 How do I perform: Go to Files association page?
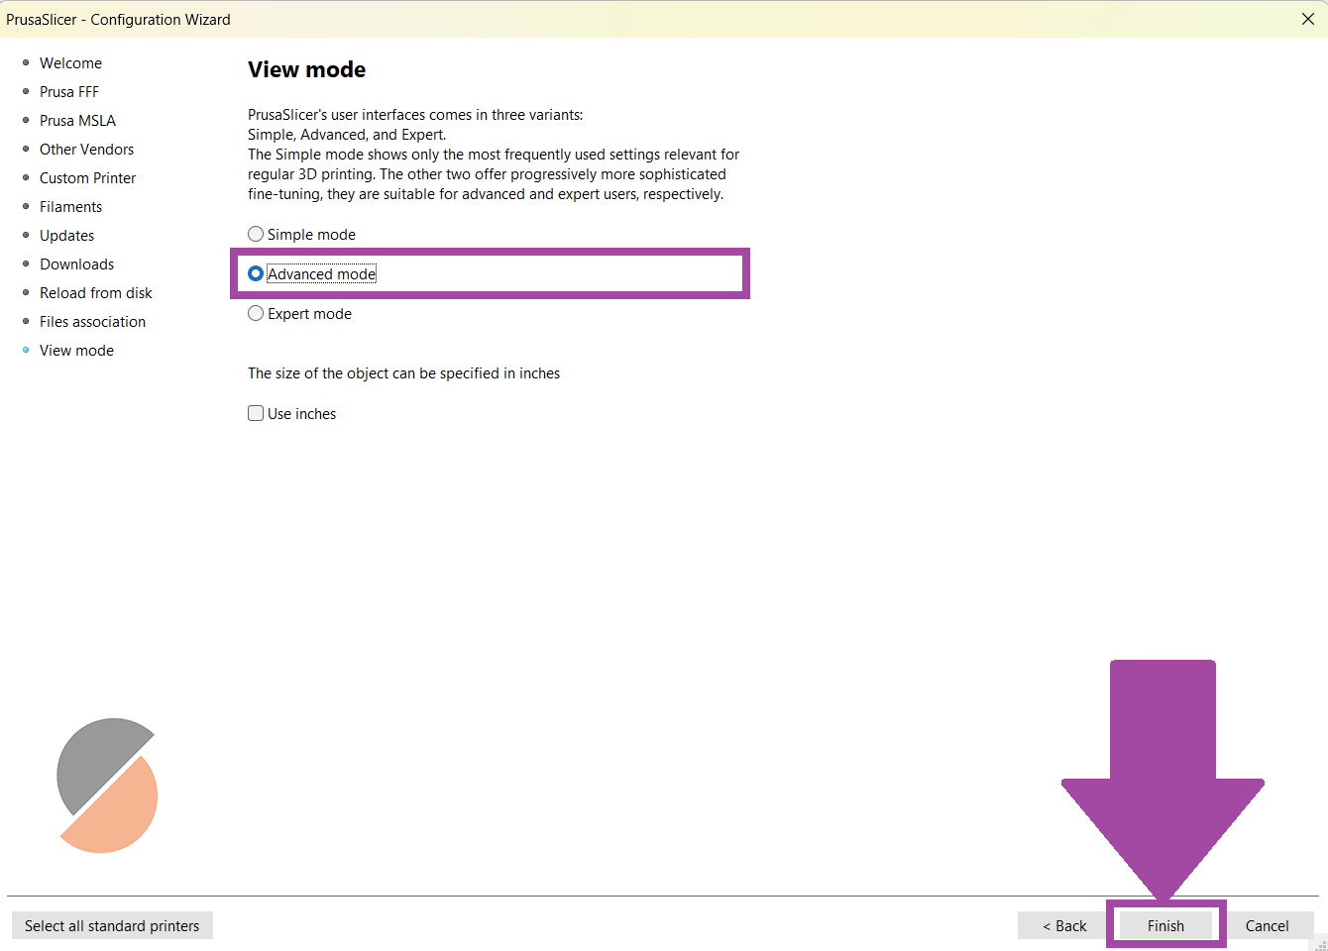click(x=92, y=322)
